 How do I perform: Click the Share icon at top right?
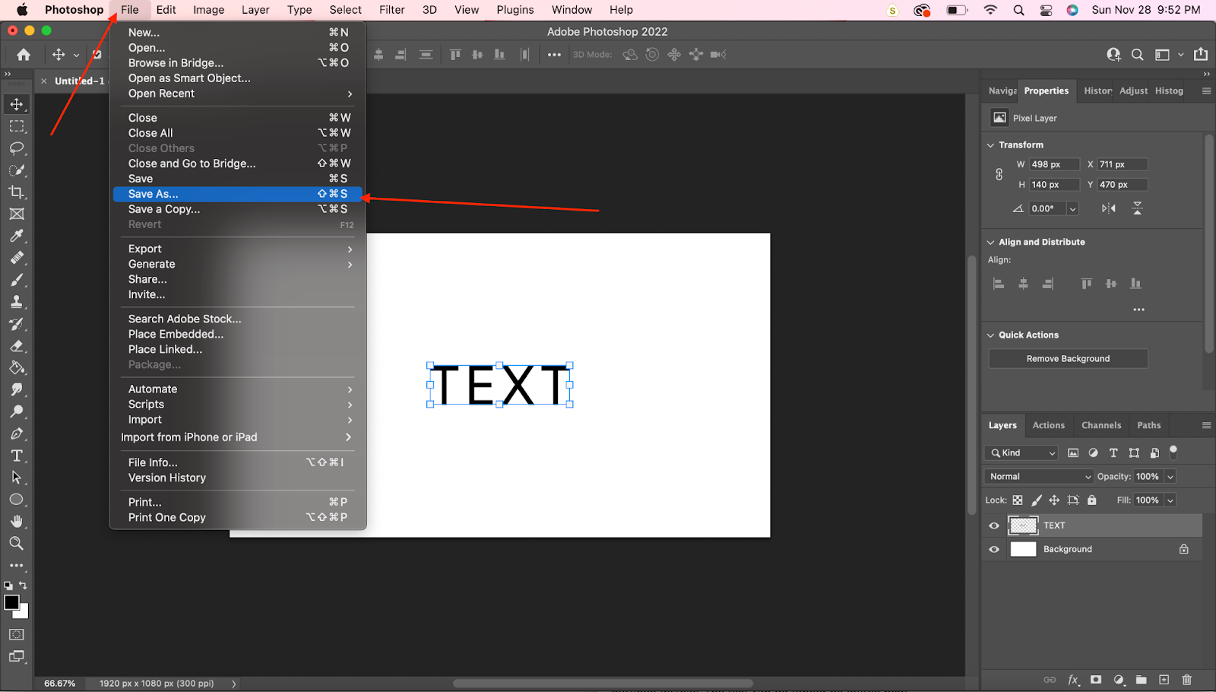1201,54
